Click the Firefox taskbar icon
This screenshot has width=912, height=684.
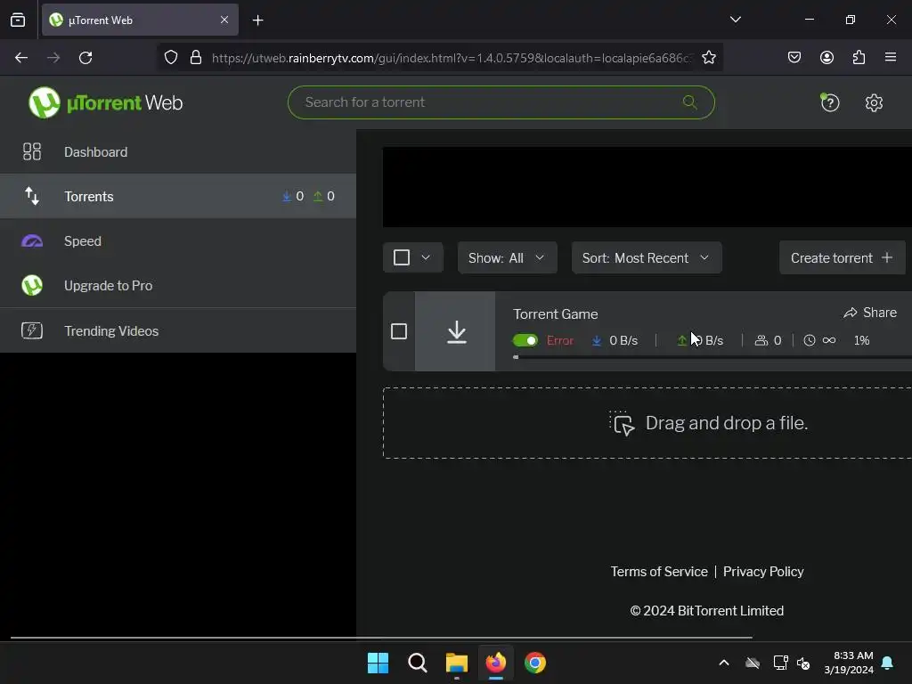(495, 663)
